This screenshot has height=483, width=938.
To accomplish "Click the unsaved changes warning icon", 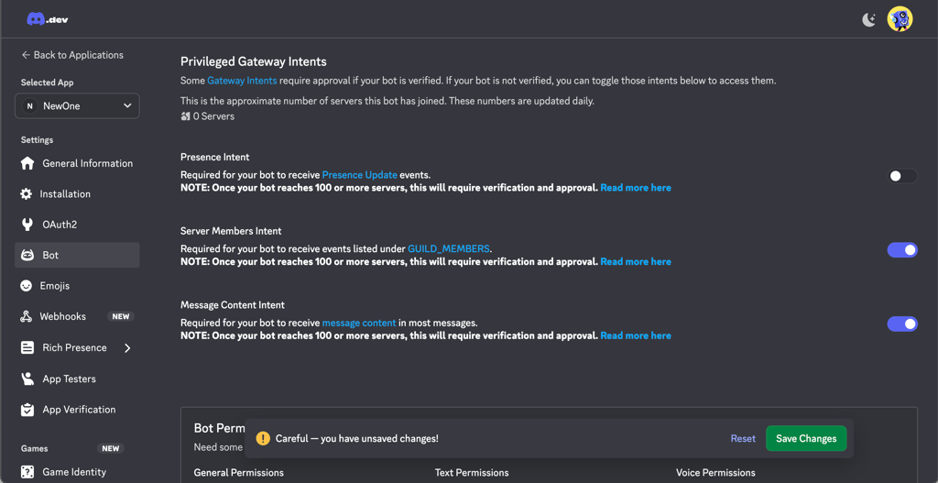I will tap(263, 438).
